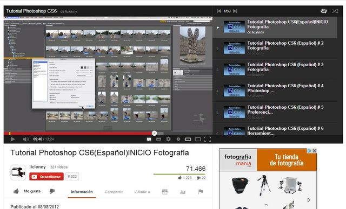346x209 pixels.
Task: Open playlist item # 5 Preferenci...
Action: coord(275,112)
